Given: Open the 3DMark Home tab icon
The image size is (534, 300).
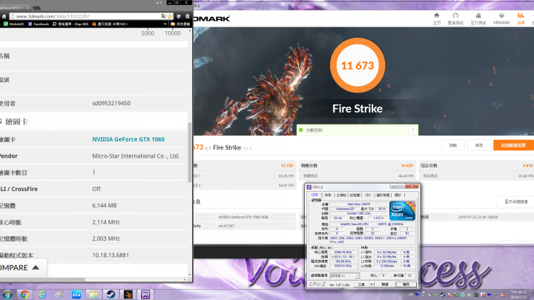Looking at the screenshot, I should coord(437,16).
